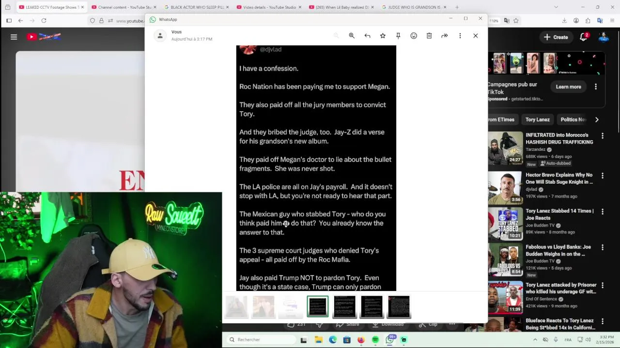The height and width of the screenshot is (348, 620).
Task: Click Learn more on TikTok ad
Action: 568,87
